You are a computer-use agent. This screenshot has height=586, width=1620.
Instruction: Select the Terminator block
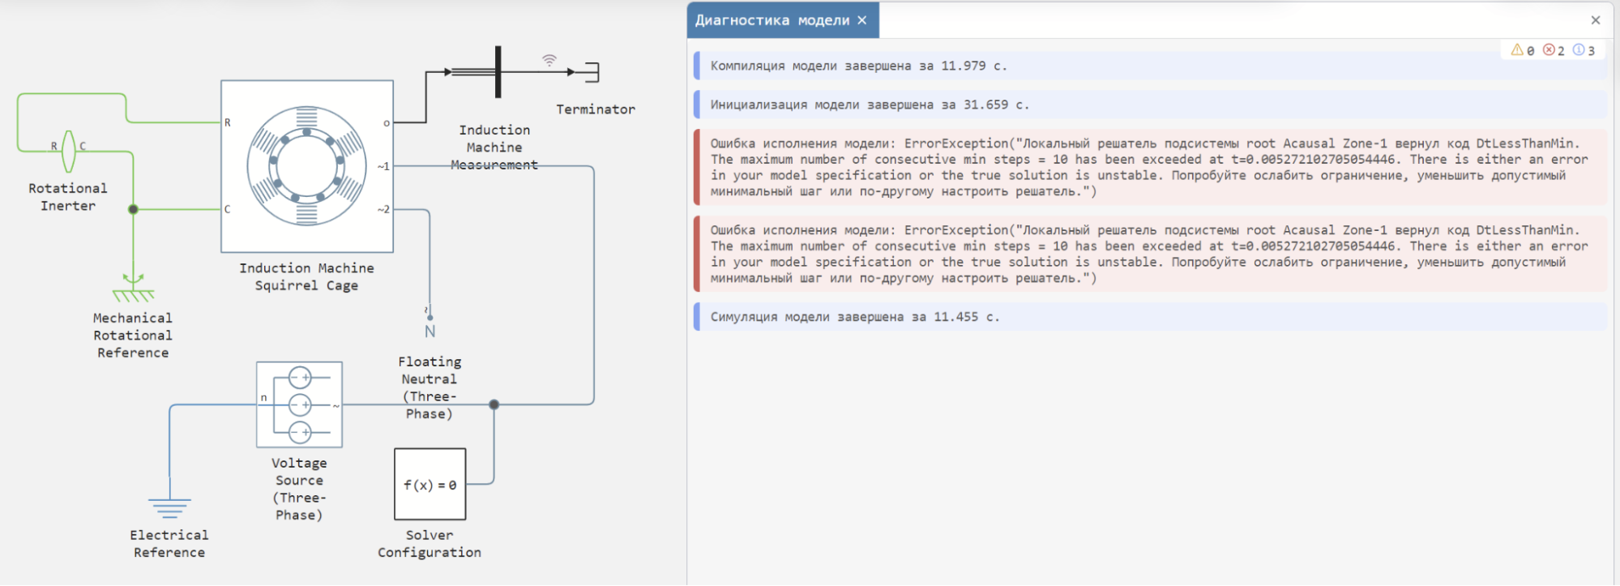click(591, 72)
